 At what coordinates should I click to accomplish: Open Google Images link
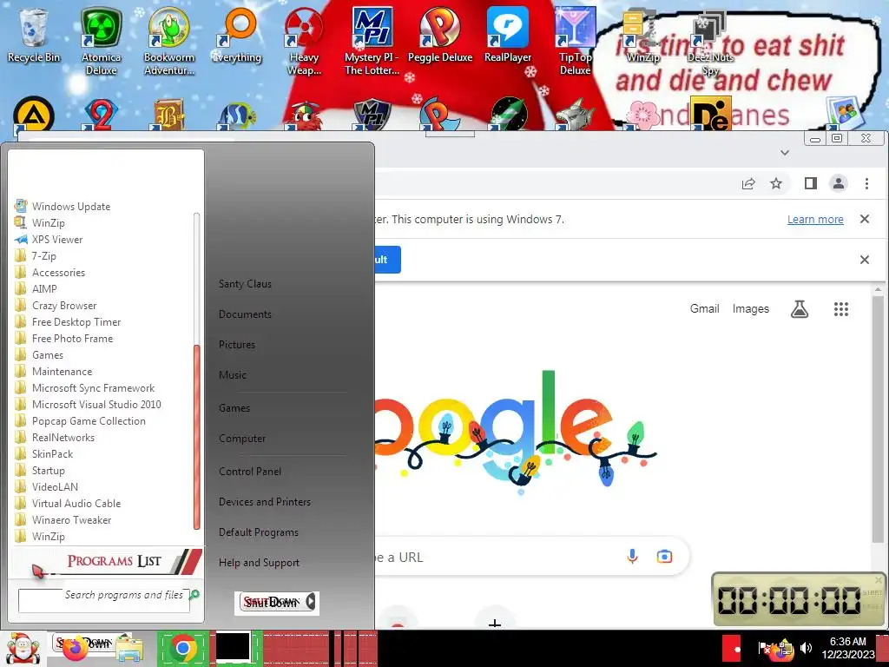(751, 308)
